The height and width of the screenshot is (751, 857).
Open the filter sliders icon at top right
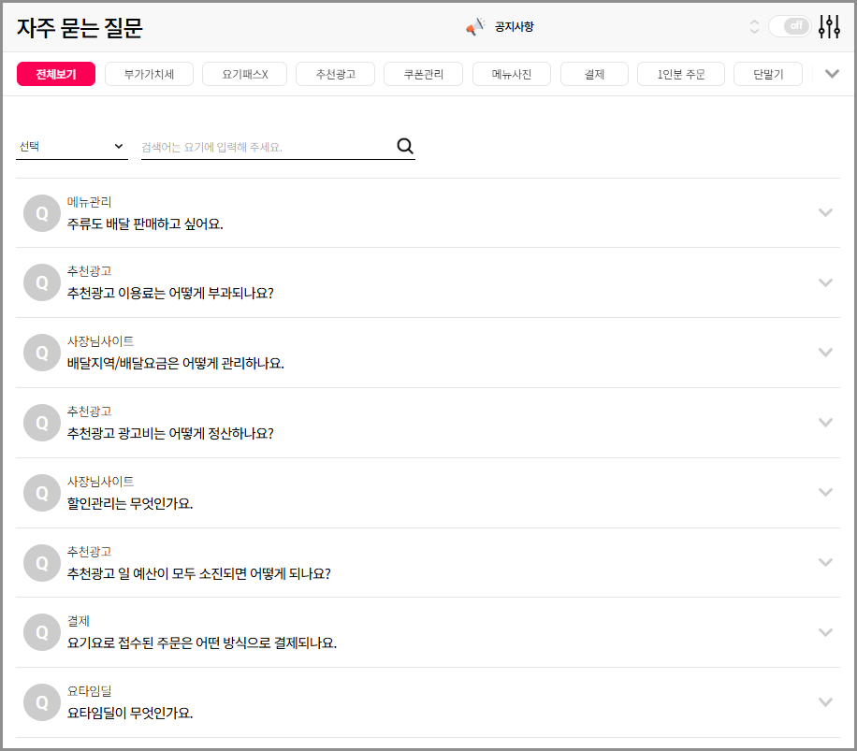(828, 27)
